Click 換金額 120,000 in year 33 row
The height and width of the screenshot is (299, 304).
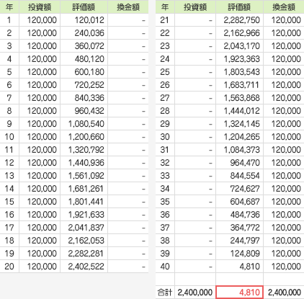284,176
